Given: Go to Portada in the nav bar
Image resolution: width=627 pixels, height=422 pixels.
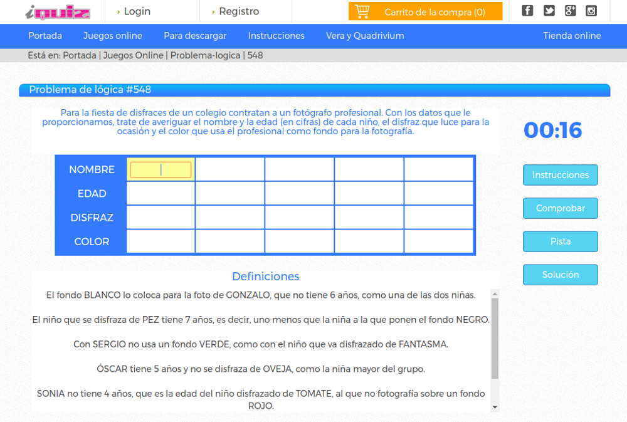Looking at the screenshot, I should pyautogui.click(x=45, y=36).
